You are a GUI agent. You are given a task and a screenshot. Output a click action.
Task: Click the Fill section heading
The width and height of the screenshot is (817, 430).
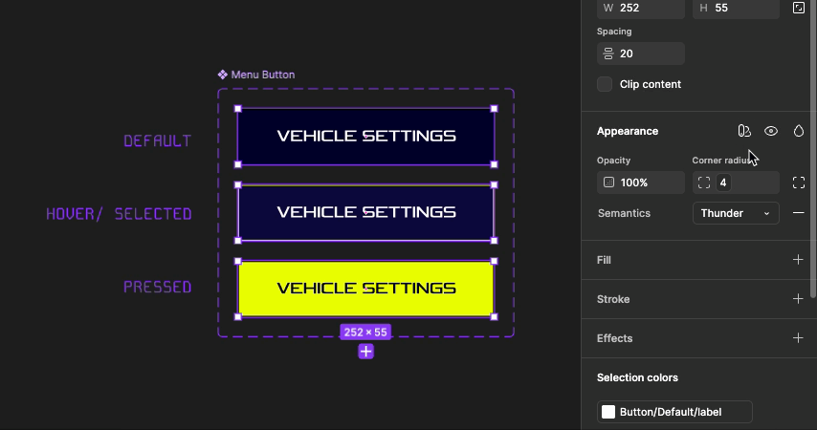pyautogui.click(x=604, y=260)
